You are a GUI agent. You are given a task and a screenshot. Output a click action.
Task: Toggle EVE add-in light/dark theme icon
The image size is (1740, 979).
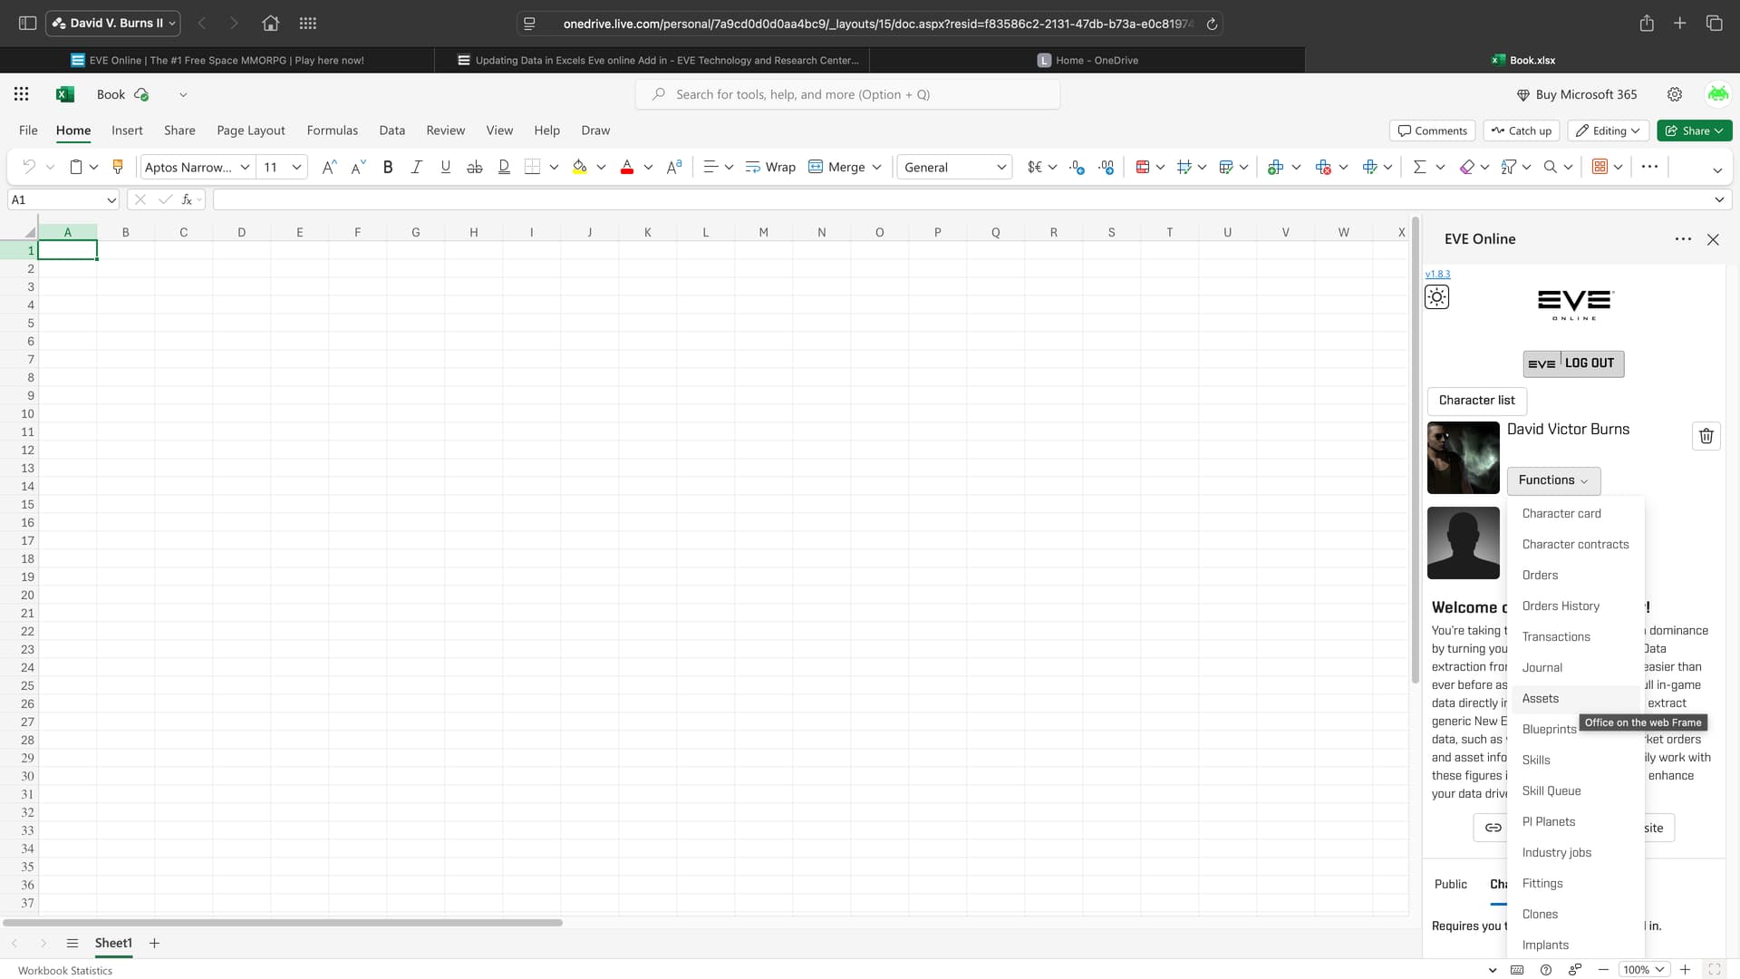tap(1436, 297)
